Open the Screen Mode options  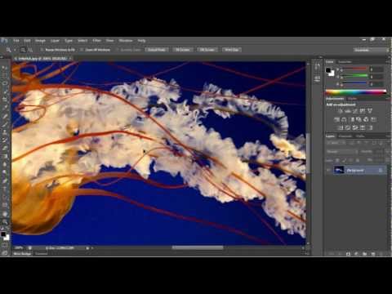[x=5, y=253]
